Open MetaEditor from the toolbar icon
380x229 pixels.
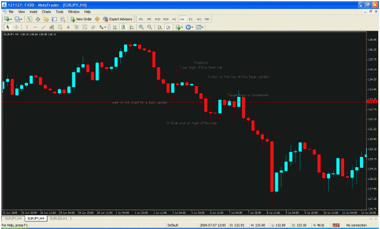97,19
